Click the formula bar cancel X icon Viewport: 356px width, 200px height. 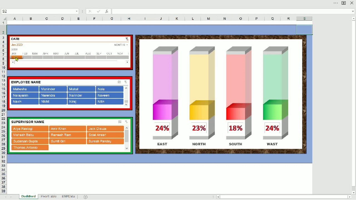coord(90,11)
